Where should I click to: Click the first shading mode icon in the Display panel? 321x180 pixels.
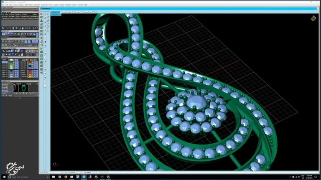[x=3, y=34]
